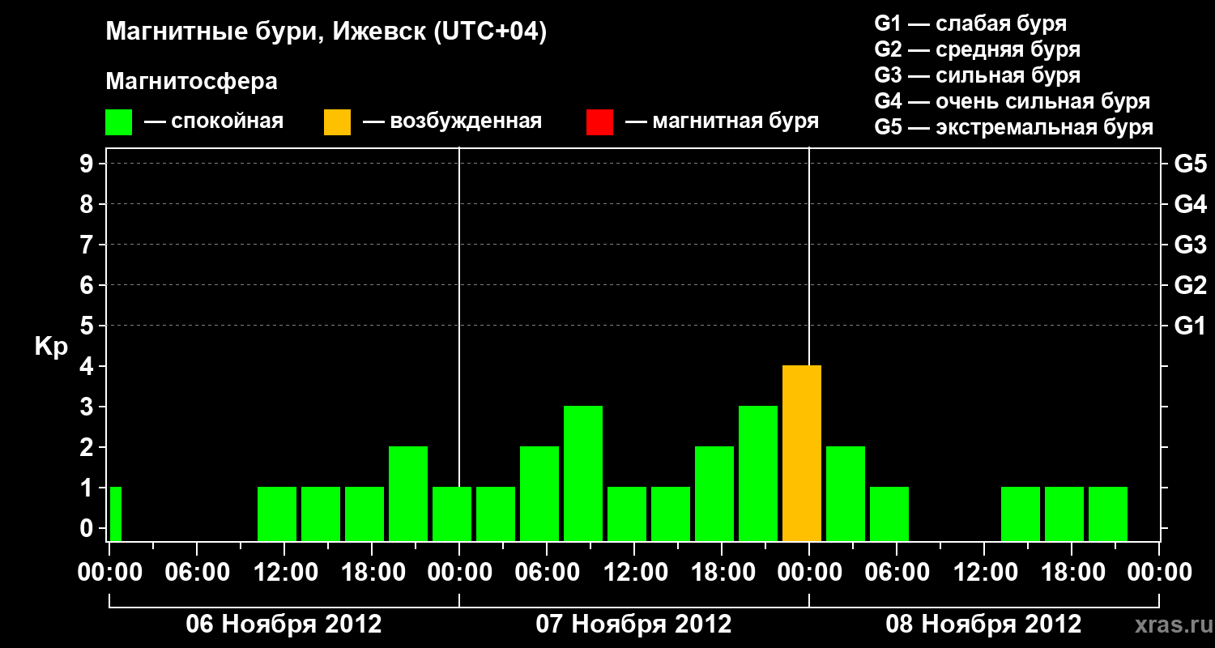This screenshot has width=1215, height=648.
Task: Click the 'Магнитосфера' heading
Action: pos(191,82)
